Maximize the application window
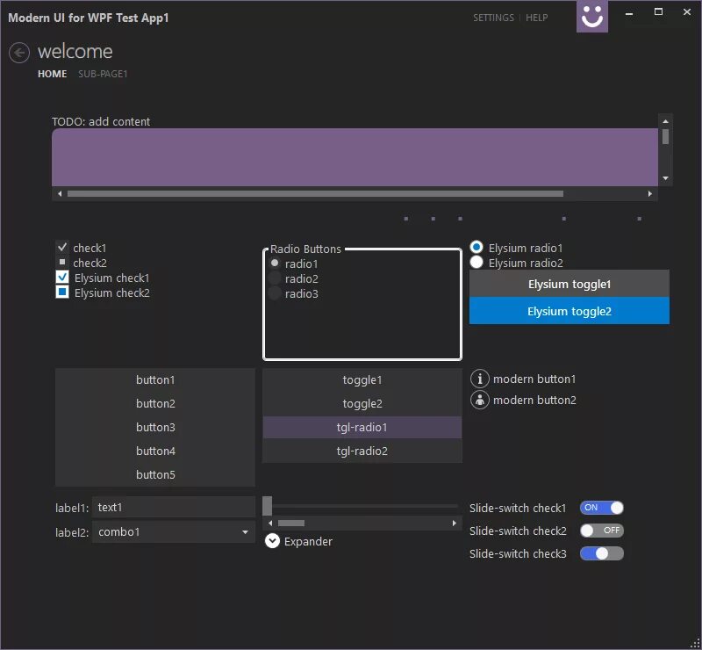 [x=658, y=12]
